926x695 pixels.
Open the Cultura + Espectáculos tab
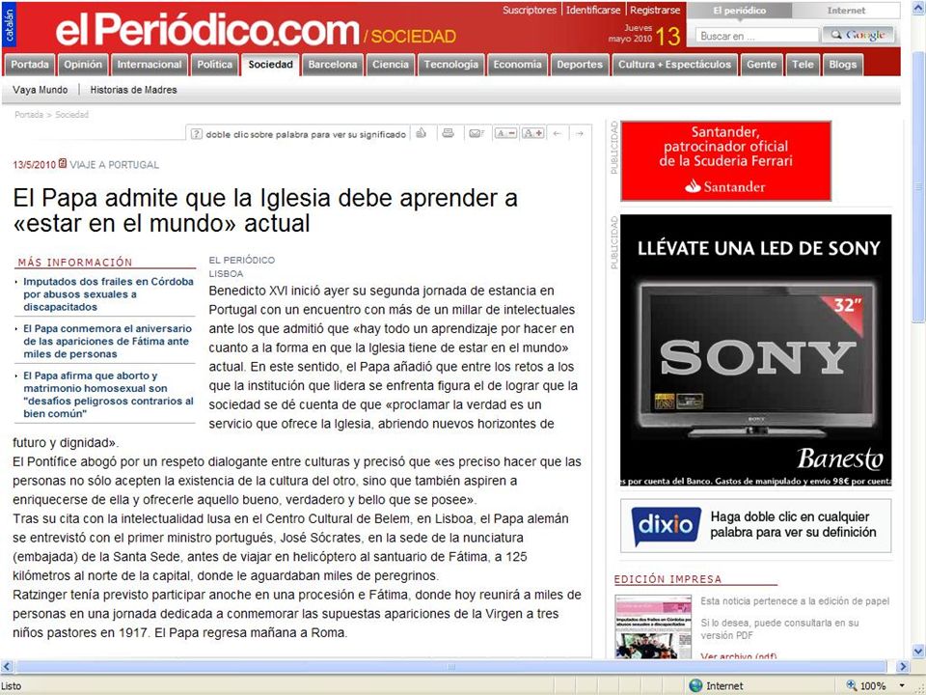[x=674, y=65]
